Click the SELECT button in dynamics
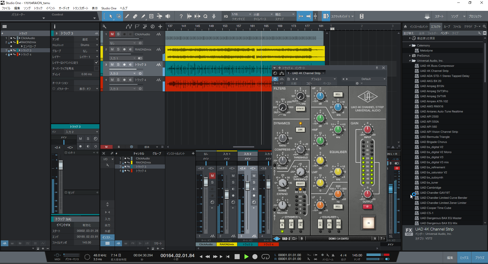The width and height of the screenshot is (488, 264). [x=300, y=184]
